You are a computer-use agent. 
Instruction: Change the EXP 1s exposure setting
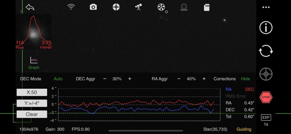pyautogui.click(x=266, y=120)
